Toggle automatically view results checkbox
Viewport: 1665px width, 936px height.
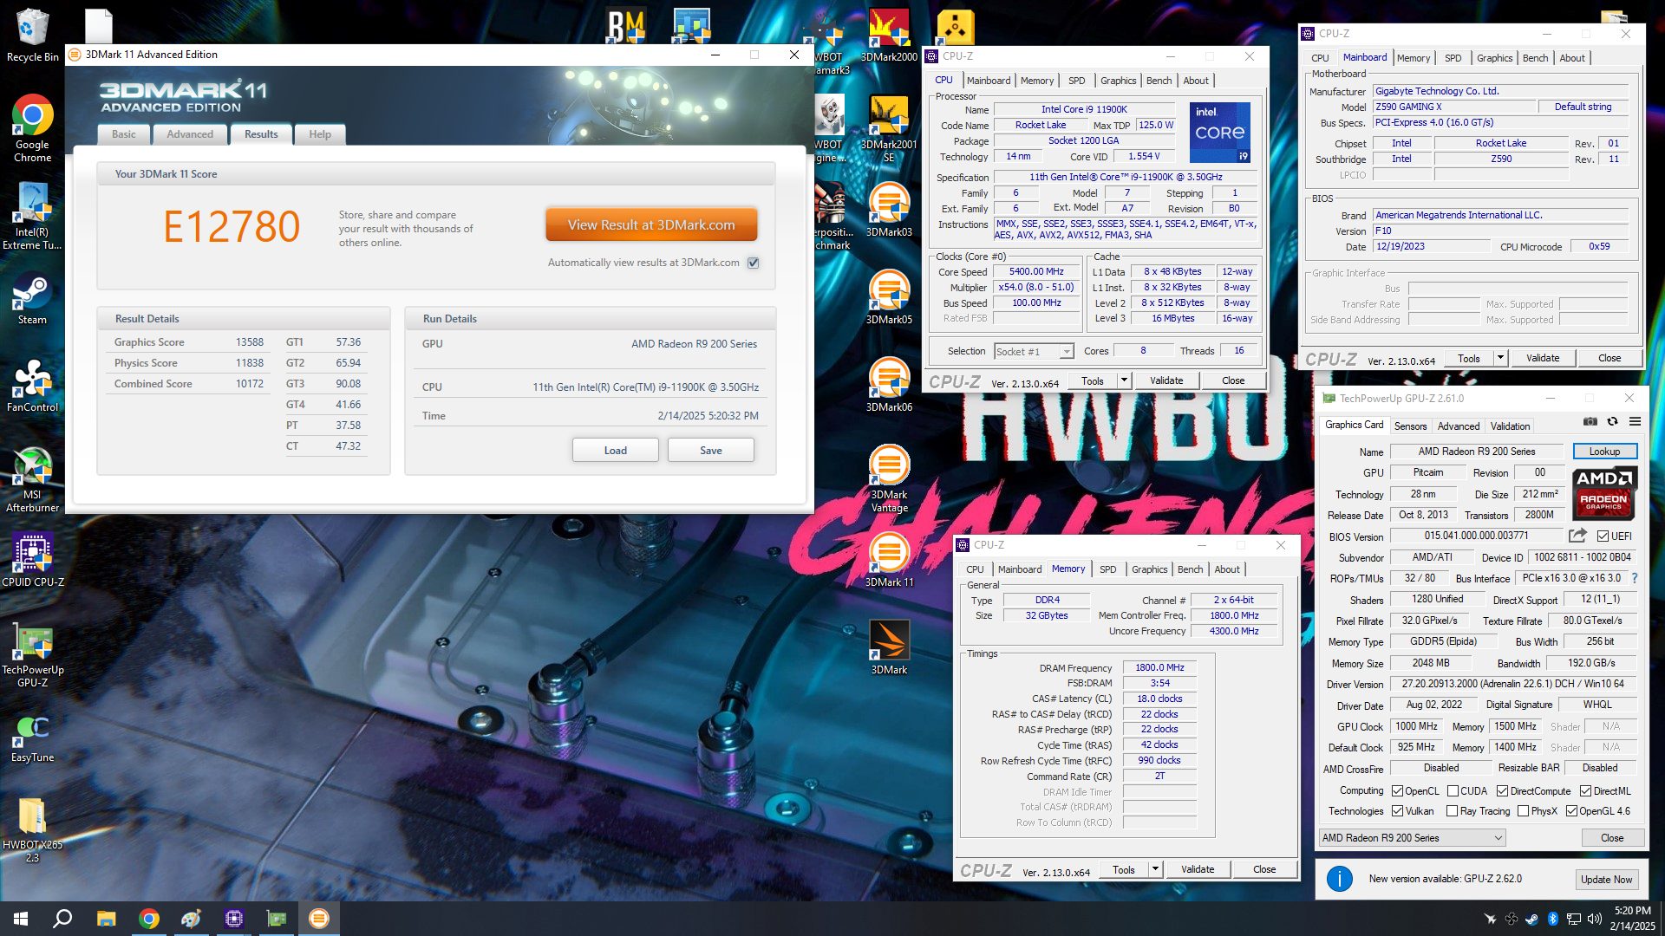point(754,263)
